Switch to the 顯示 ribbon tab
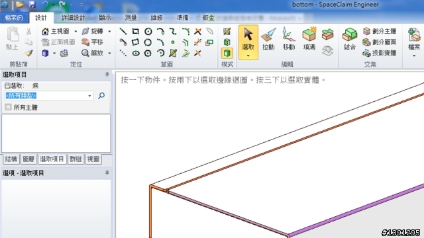The image size is (424, 238). [x=105, y=18]
